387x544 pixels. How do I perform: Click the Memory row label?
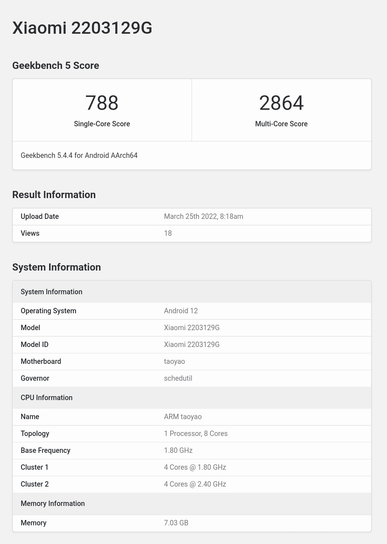coord(34,523)
